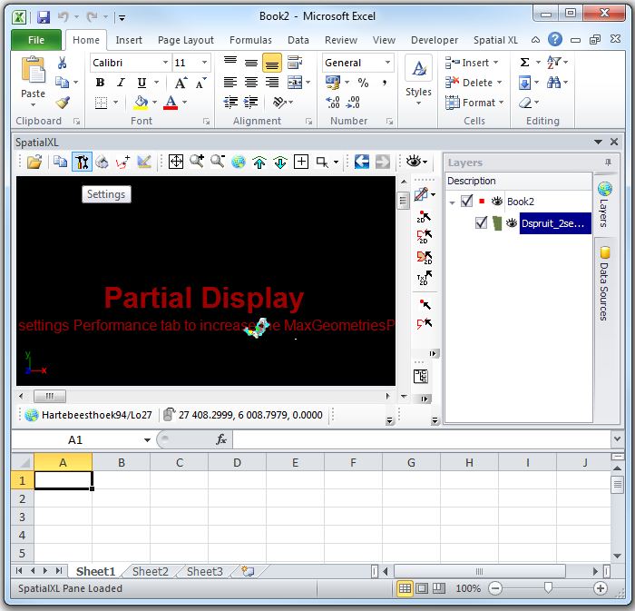Click the globe full extent icon
The image size is (635, 611).
239,162
